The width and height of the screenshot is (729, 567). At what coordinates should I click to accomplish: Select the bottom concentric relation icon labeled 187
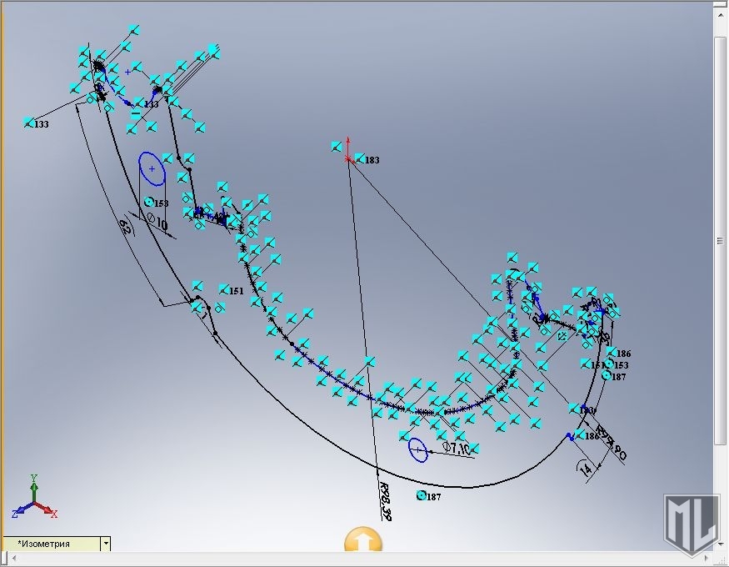point(422,495)
